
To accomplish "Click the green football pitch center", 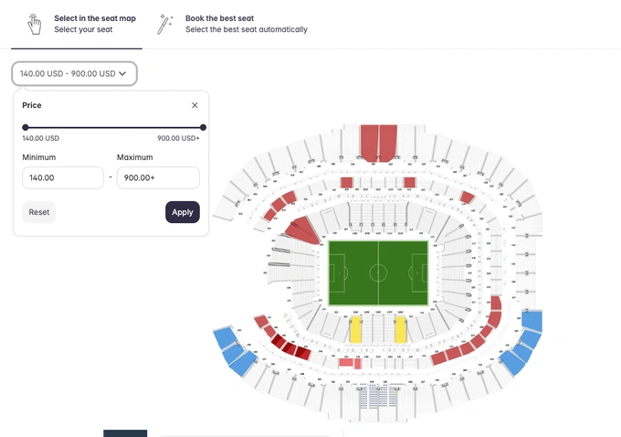I will point(378,272).
